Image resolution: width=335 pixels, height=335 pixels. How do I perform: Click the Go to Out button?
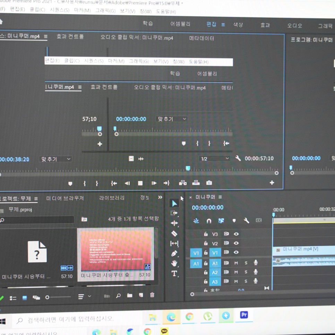(x=166, y=183)
